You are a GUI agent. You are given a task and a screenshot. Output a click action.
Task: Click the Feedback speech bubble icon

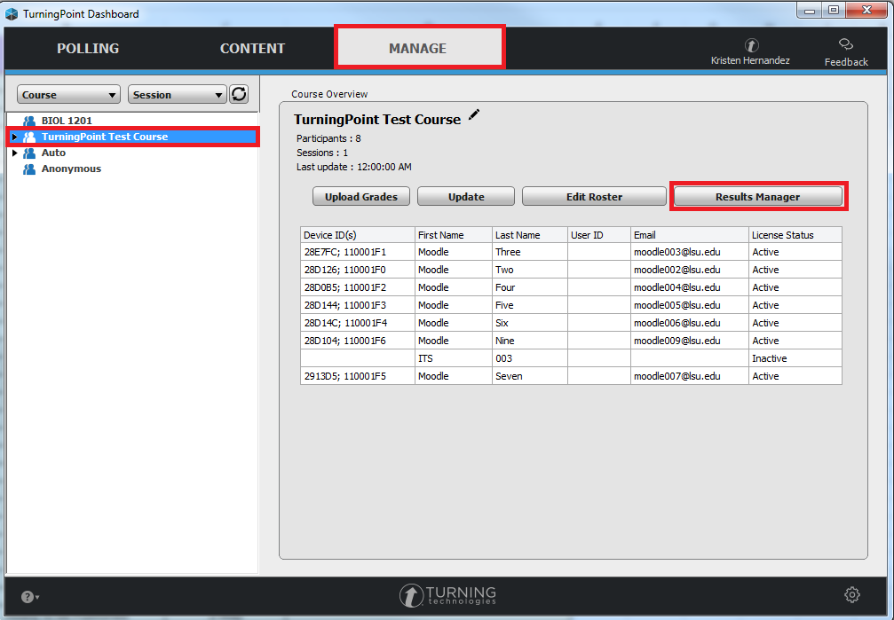click(x=846, y=44)
